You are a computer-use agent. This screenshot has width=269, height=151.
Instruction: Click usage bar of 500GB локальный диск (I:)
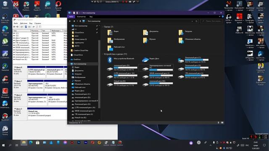click(161, 75)
